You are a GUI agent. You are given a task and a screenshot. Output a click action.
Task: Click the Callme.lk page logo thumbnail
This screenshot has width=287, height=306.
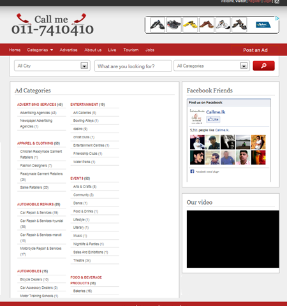[196, 117]
